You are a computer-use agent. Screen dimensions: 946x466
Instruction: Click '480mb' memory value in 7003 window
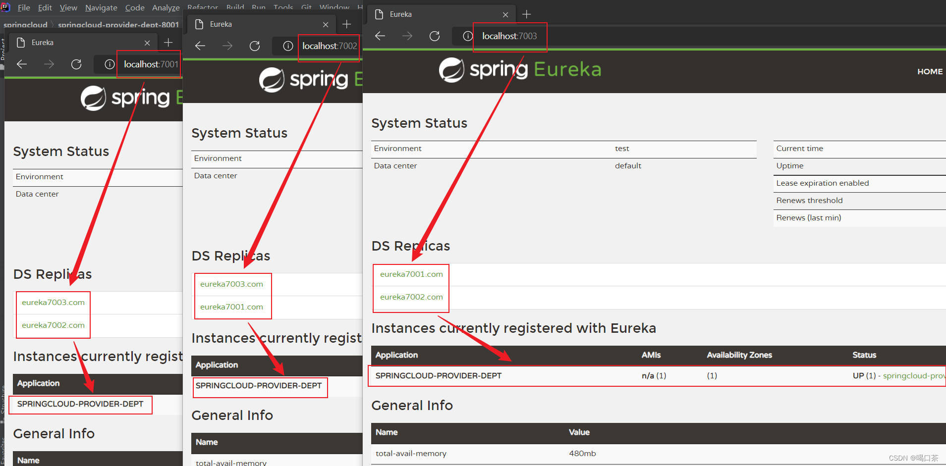click(x=582, y=454)
